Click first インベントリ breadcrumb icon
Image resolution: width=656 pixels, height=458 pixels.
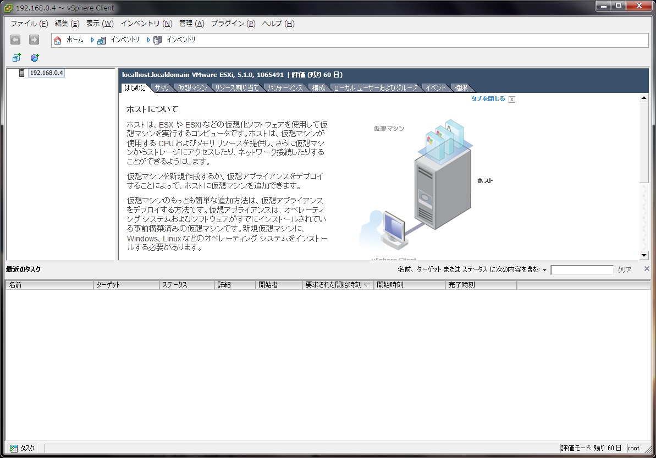coord(102,41)
